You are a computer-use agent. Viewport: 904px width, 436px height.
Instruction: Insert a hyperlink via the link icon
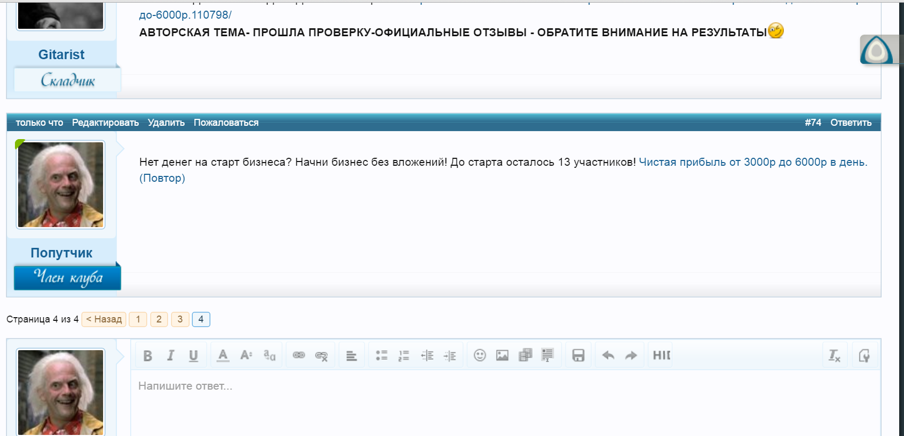pyautogui.click(x=298, y=356)
